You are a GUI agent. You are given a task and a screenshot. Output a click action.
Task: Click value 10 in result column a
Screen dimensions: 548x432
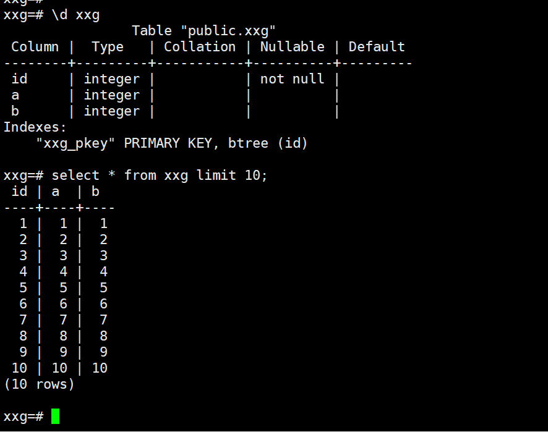pos(59,368)
